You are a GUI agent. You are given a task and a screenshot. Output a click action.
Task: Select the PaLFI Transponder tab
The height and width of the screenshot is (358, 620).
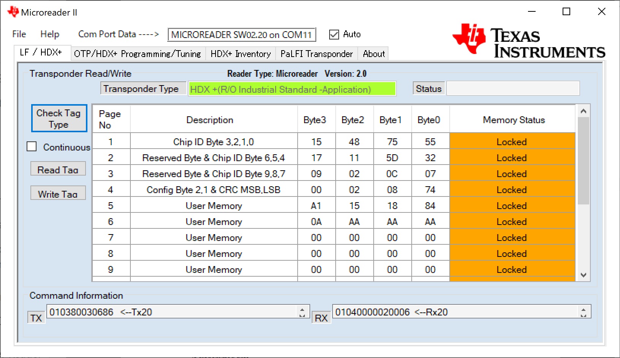click(x=317, y=54)
